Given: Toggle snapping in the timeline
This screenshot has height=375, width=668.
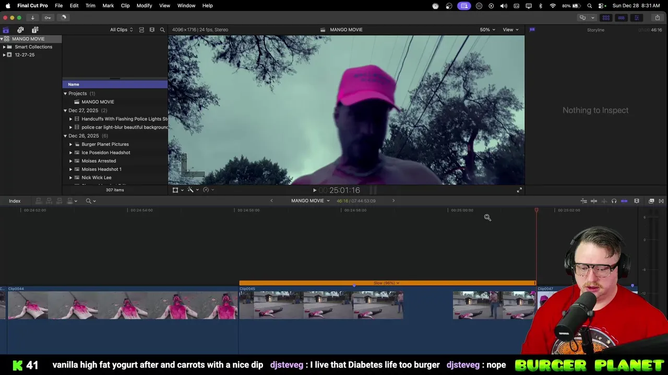Looking at the screenshot, I should point(624,201).
